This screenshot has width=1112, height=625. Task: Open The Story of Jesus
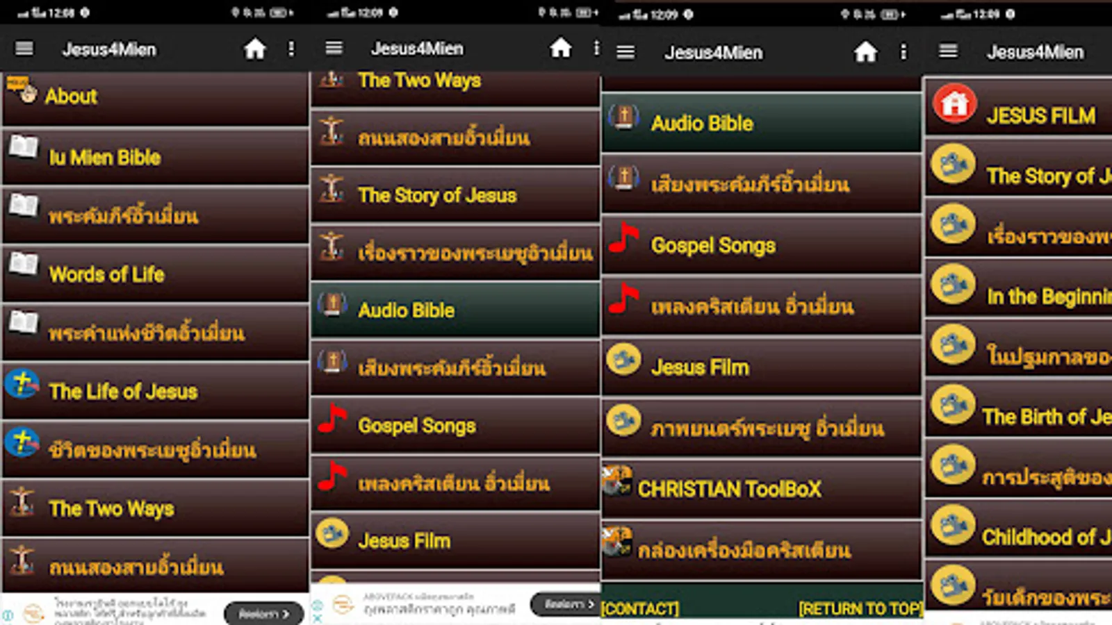coord(436,195)
